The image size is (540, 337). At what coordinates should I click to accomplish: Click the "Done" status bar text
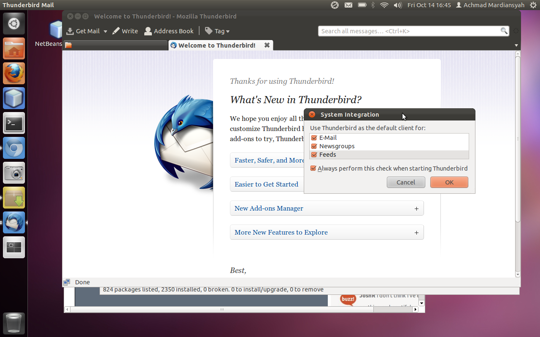tap(82, 282)
